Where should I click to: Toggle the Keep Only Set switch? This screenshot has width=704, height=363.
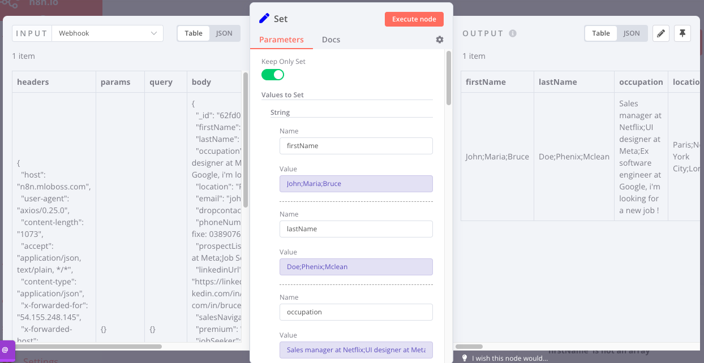tap(273, 75)
